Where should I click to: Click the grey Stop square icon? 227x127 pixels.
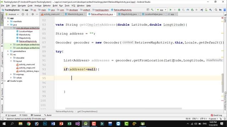[x=196, y=10]
